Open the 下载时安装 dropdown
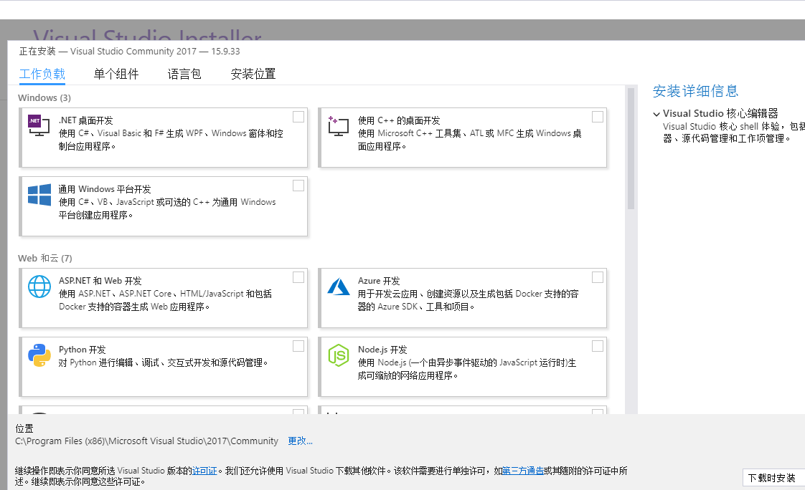This screenshot has width=805, height=490. click(x=773, y=477)
